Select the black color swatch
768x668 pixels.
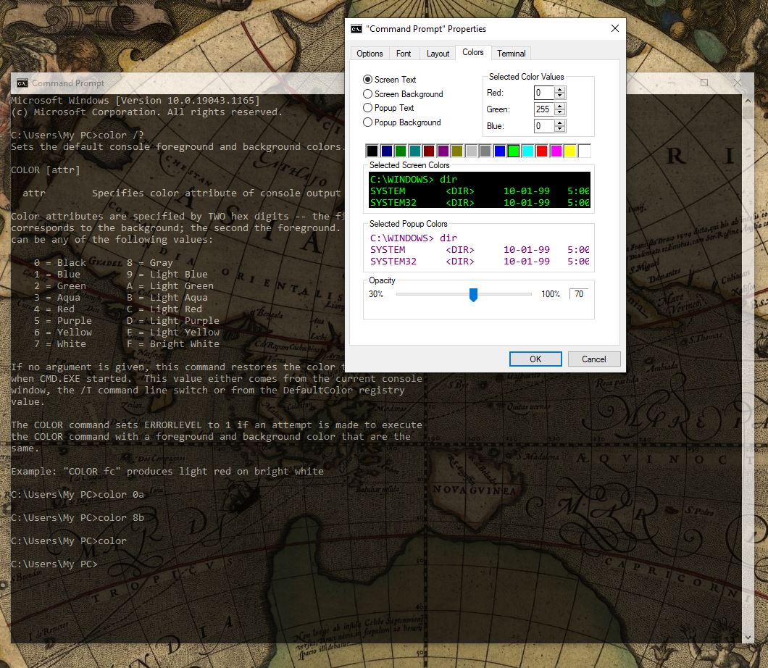click(371, 150)
